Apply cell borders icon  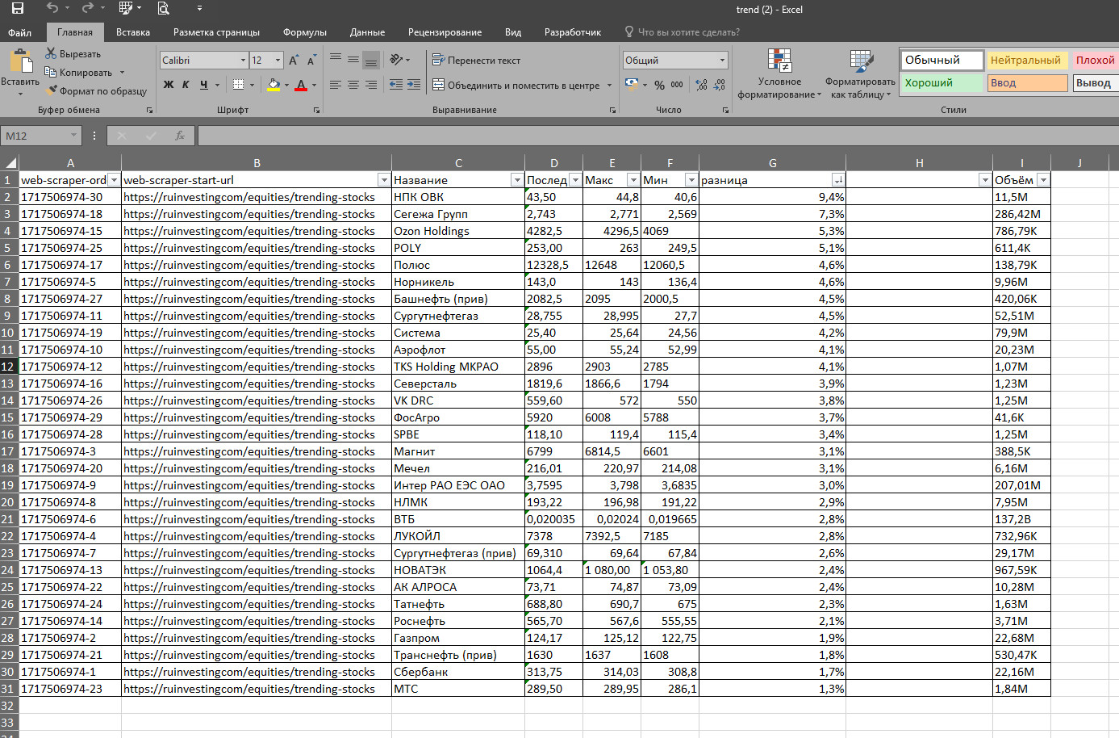point(238,85)
